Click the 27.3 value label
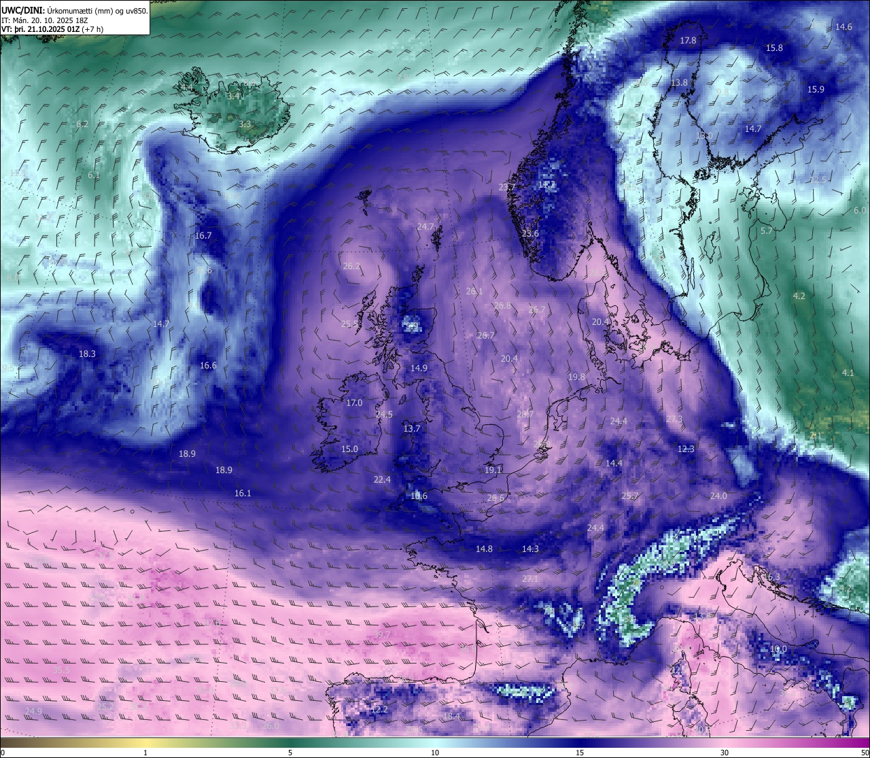The width and height of the screenshot is (870, 758). [x=674, y=419]
